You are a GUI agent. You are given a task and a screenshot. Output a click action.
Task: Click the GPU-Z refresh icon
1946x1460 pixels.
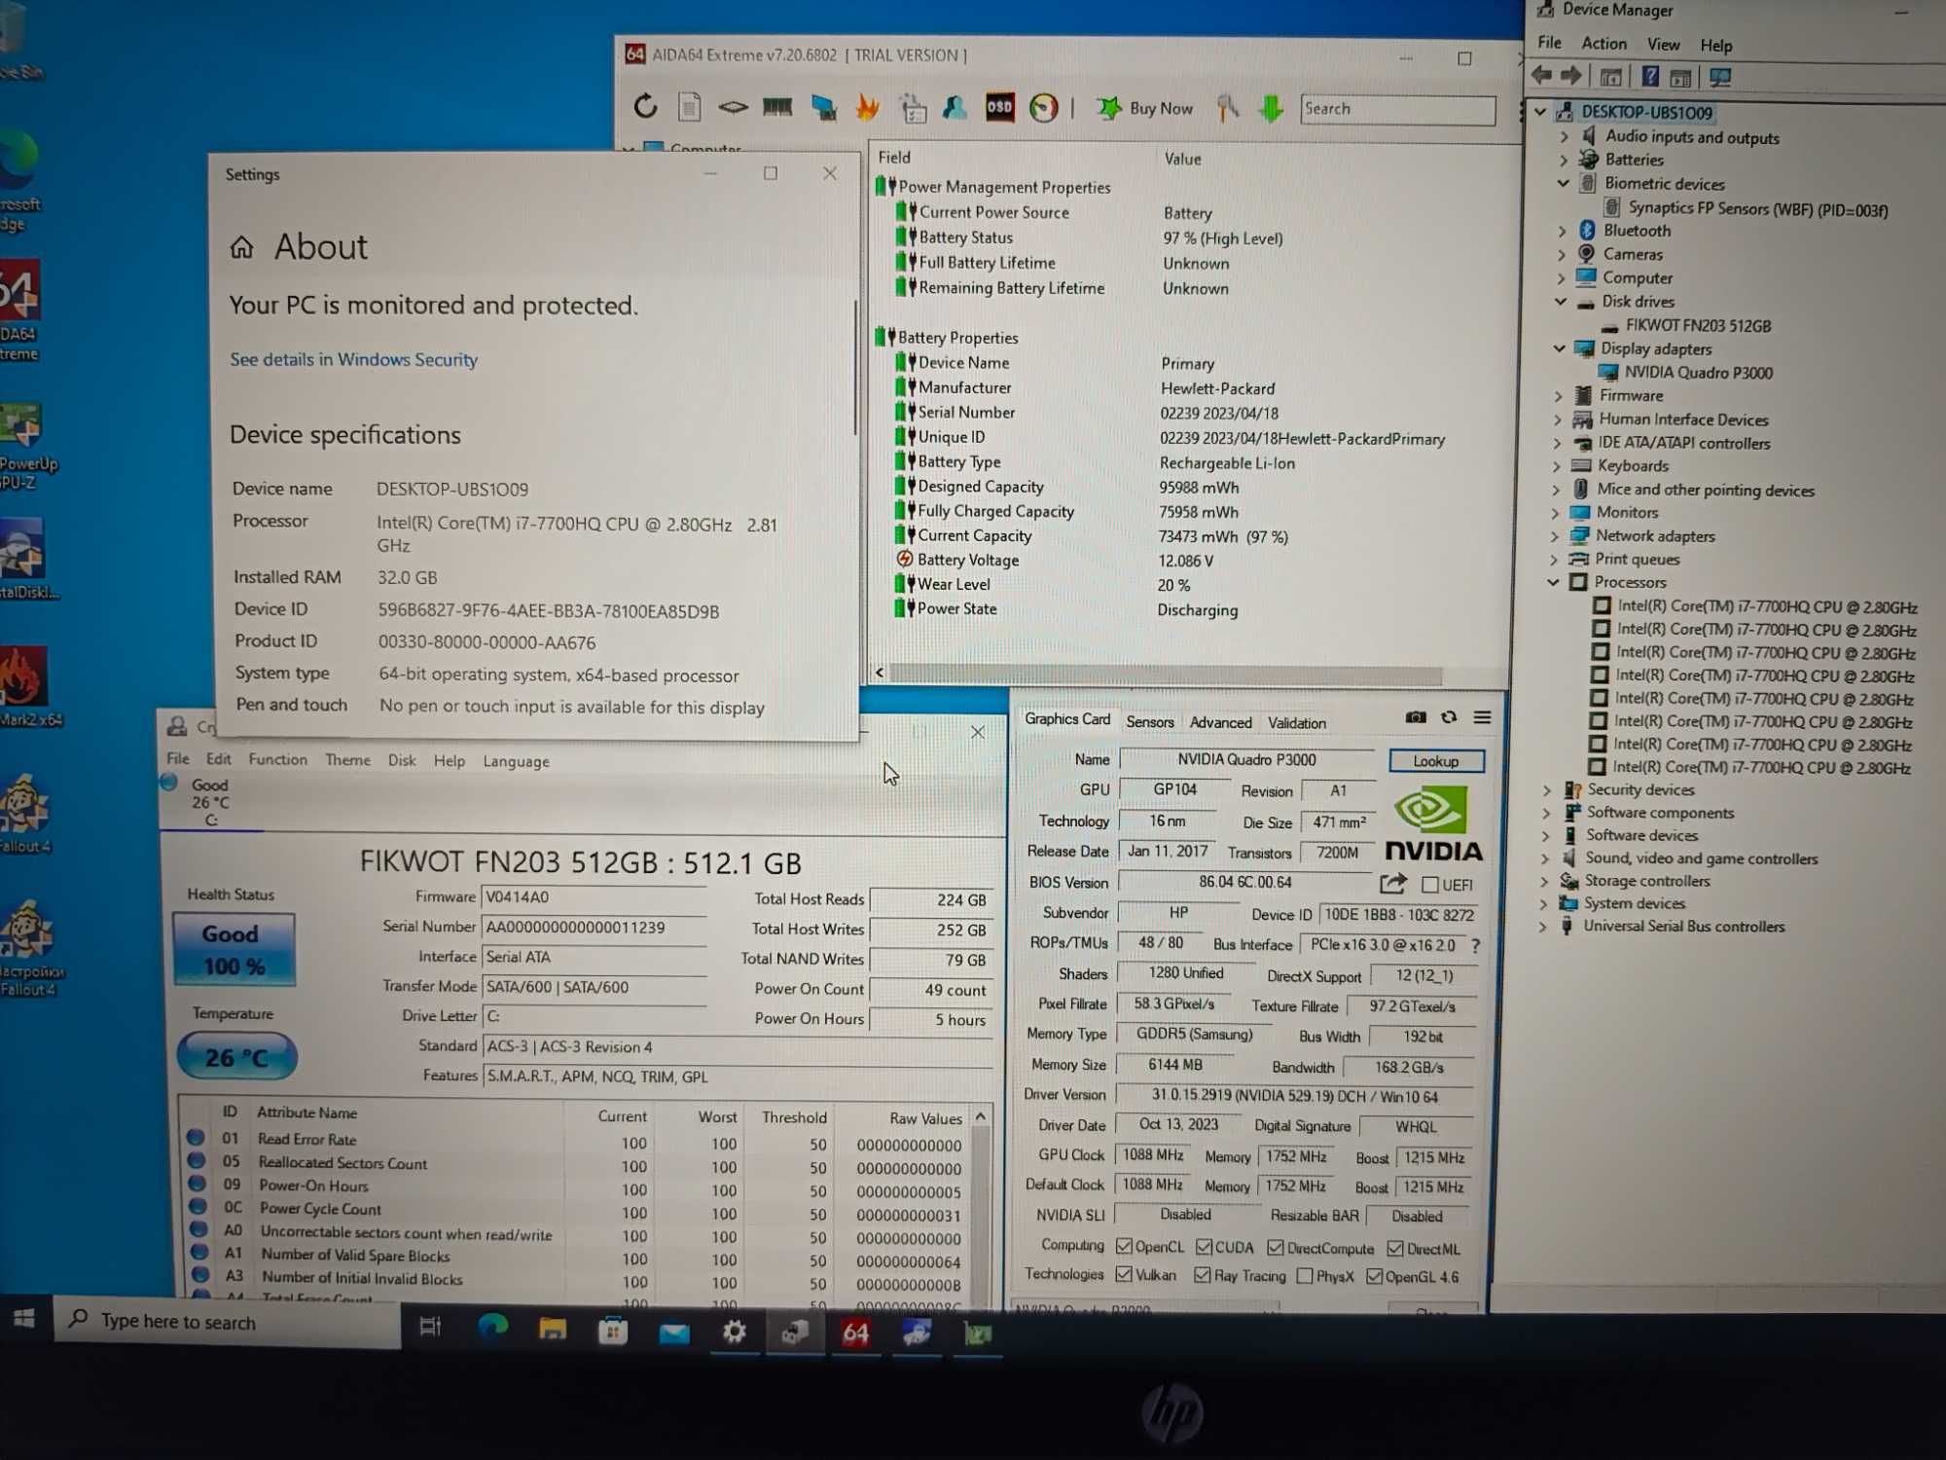pos(1449,717)
